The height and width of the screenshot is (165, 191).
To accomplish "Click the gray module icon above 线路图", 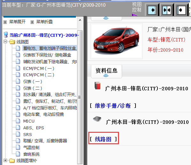I will 97,119.
